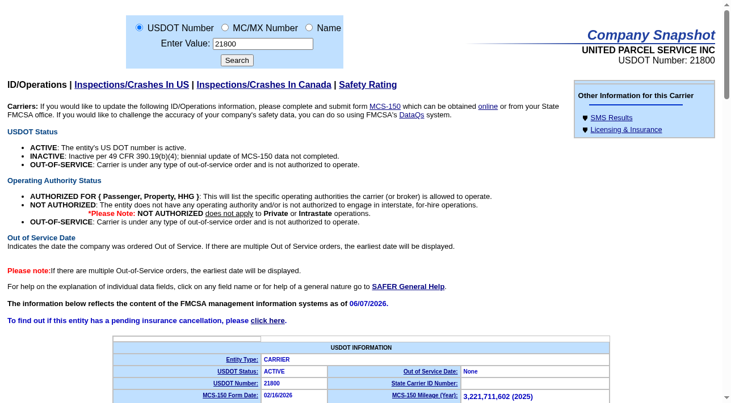Click the 'click here' insurance cancellation link

[x=268, y=320]
